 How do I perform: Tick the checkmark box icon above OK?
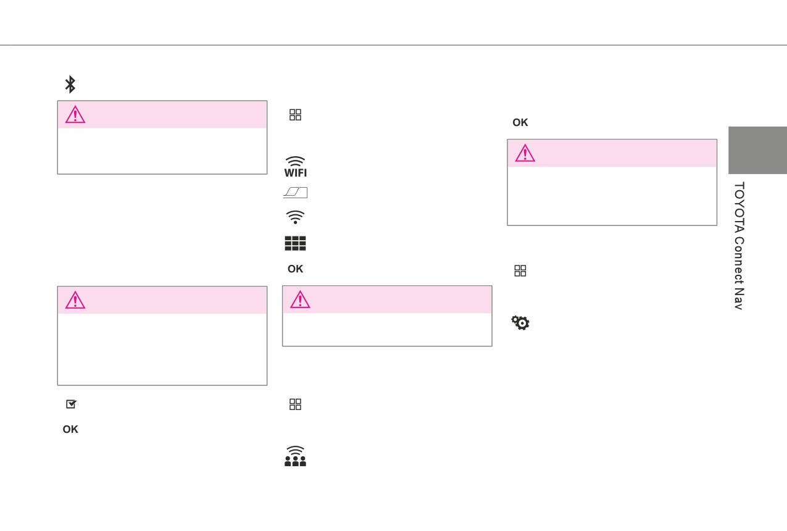point(72,404)
